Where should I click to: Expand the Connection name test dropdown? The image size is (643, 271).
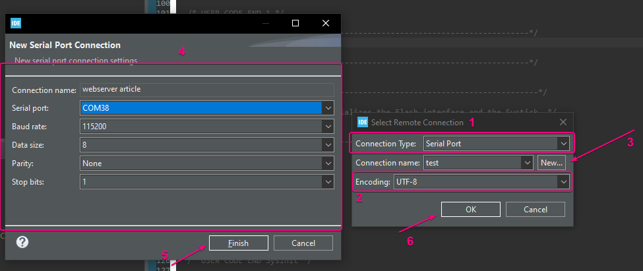527,163
